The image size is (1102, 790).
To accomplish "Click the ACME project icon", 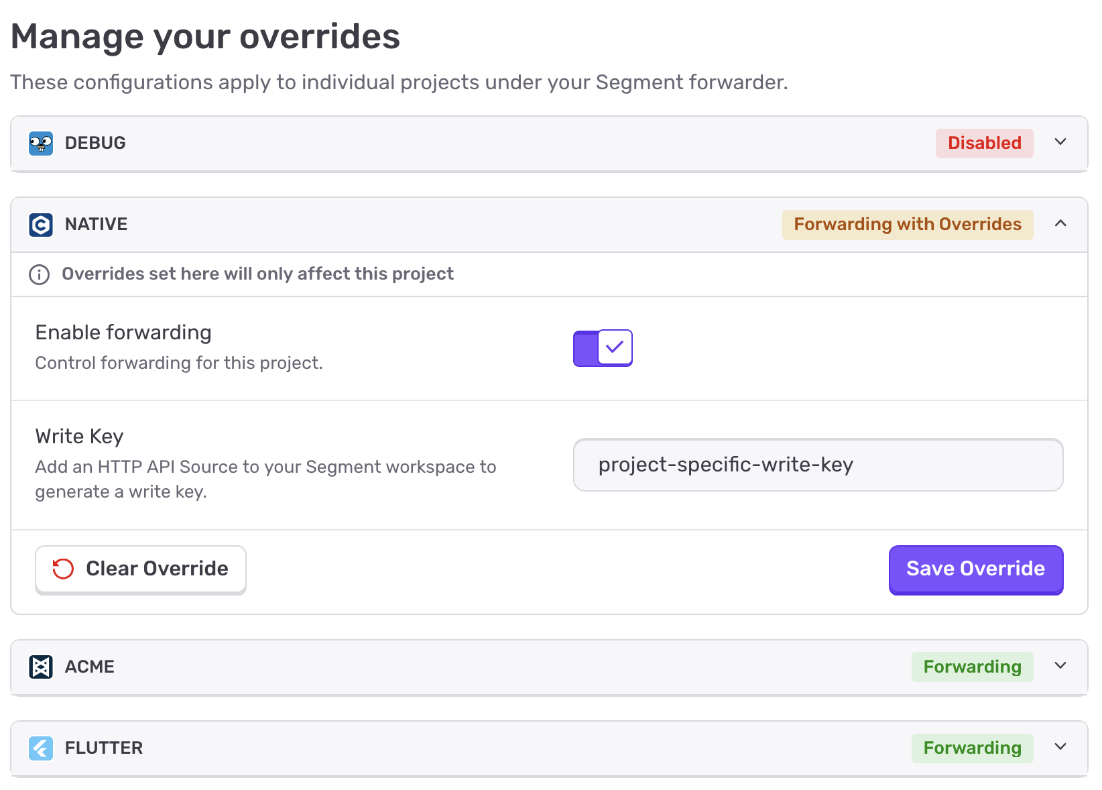I will (x=41, y=667).
